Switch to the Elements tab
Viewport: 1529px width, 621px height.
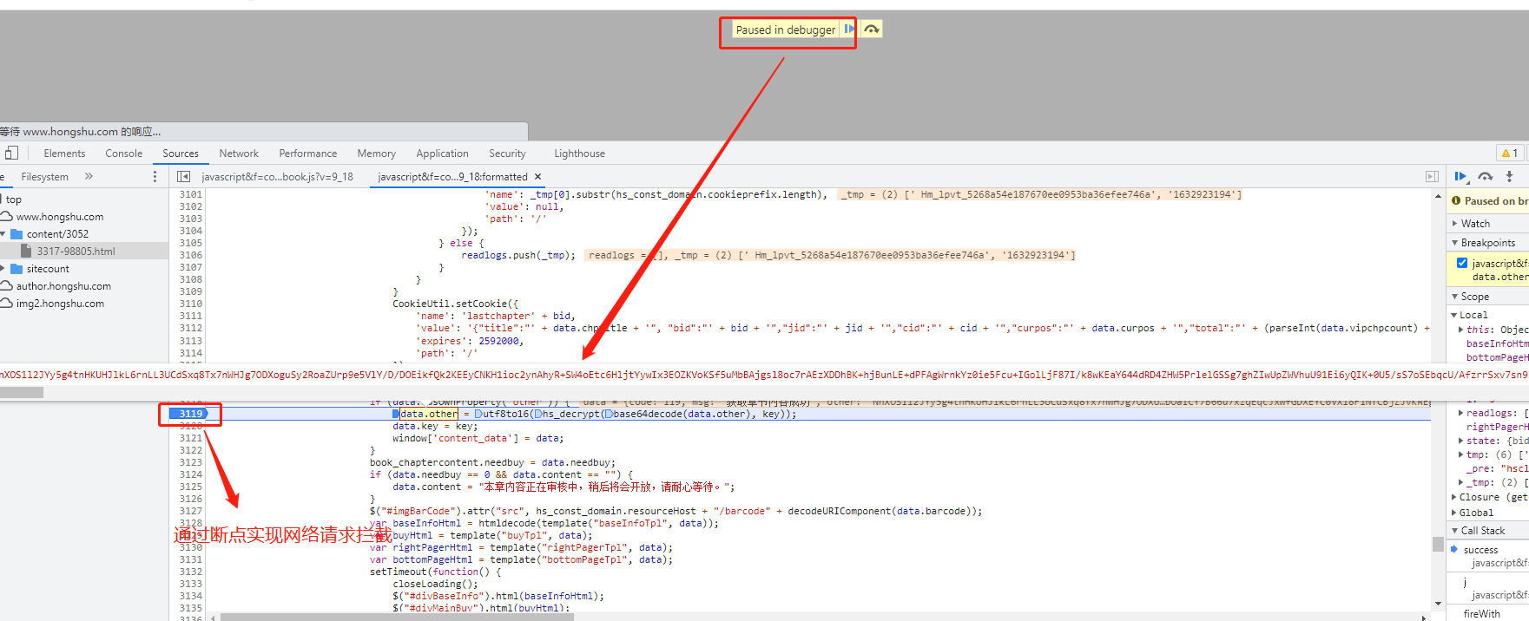click(x=64, y=154)
